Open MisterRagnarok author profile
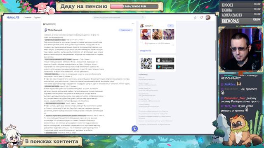The height and width of the screenshot is (148, 264). (x=55, y=30)
